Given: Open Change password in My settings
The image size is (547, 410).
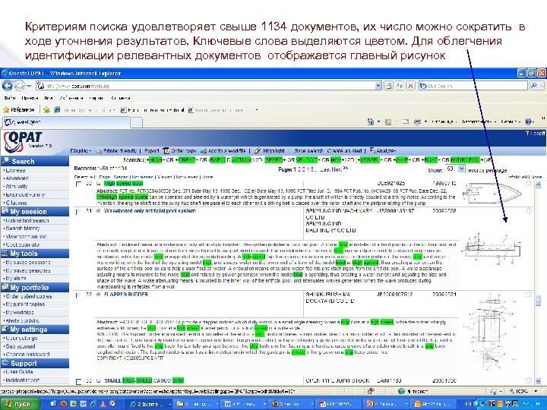Looking at the screenshot, I should tap(27, 355).
